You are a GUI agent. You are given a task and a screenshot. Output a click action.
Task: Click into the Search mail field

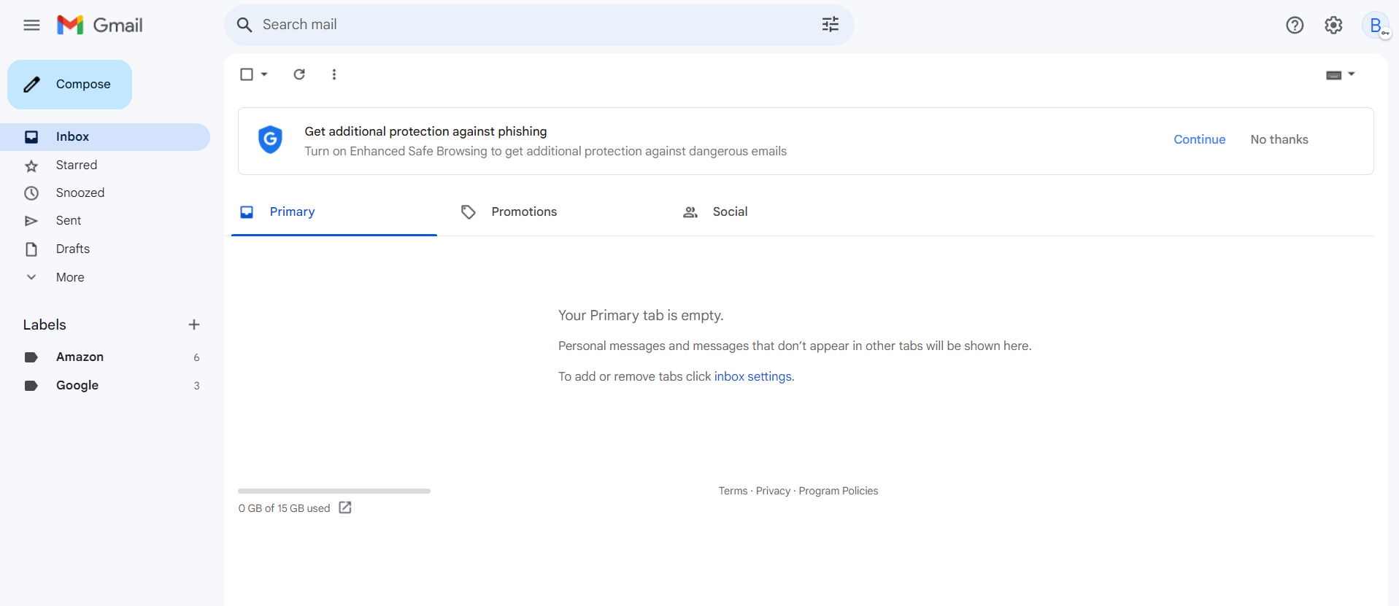(x=539, y=25)
